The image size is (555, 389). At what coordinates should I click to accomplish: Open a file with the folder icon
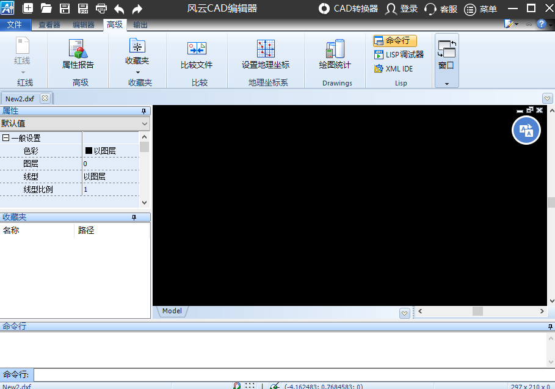click(46, 8)
